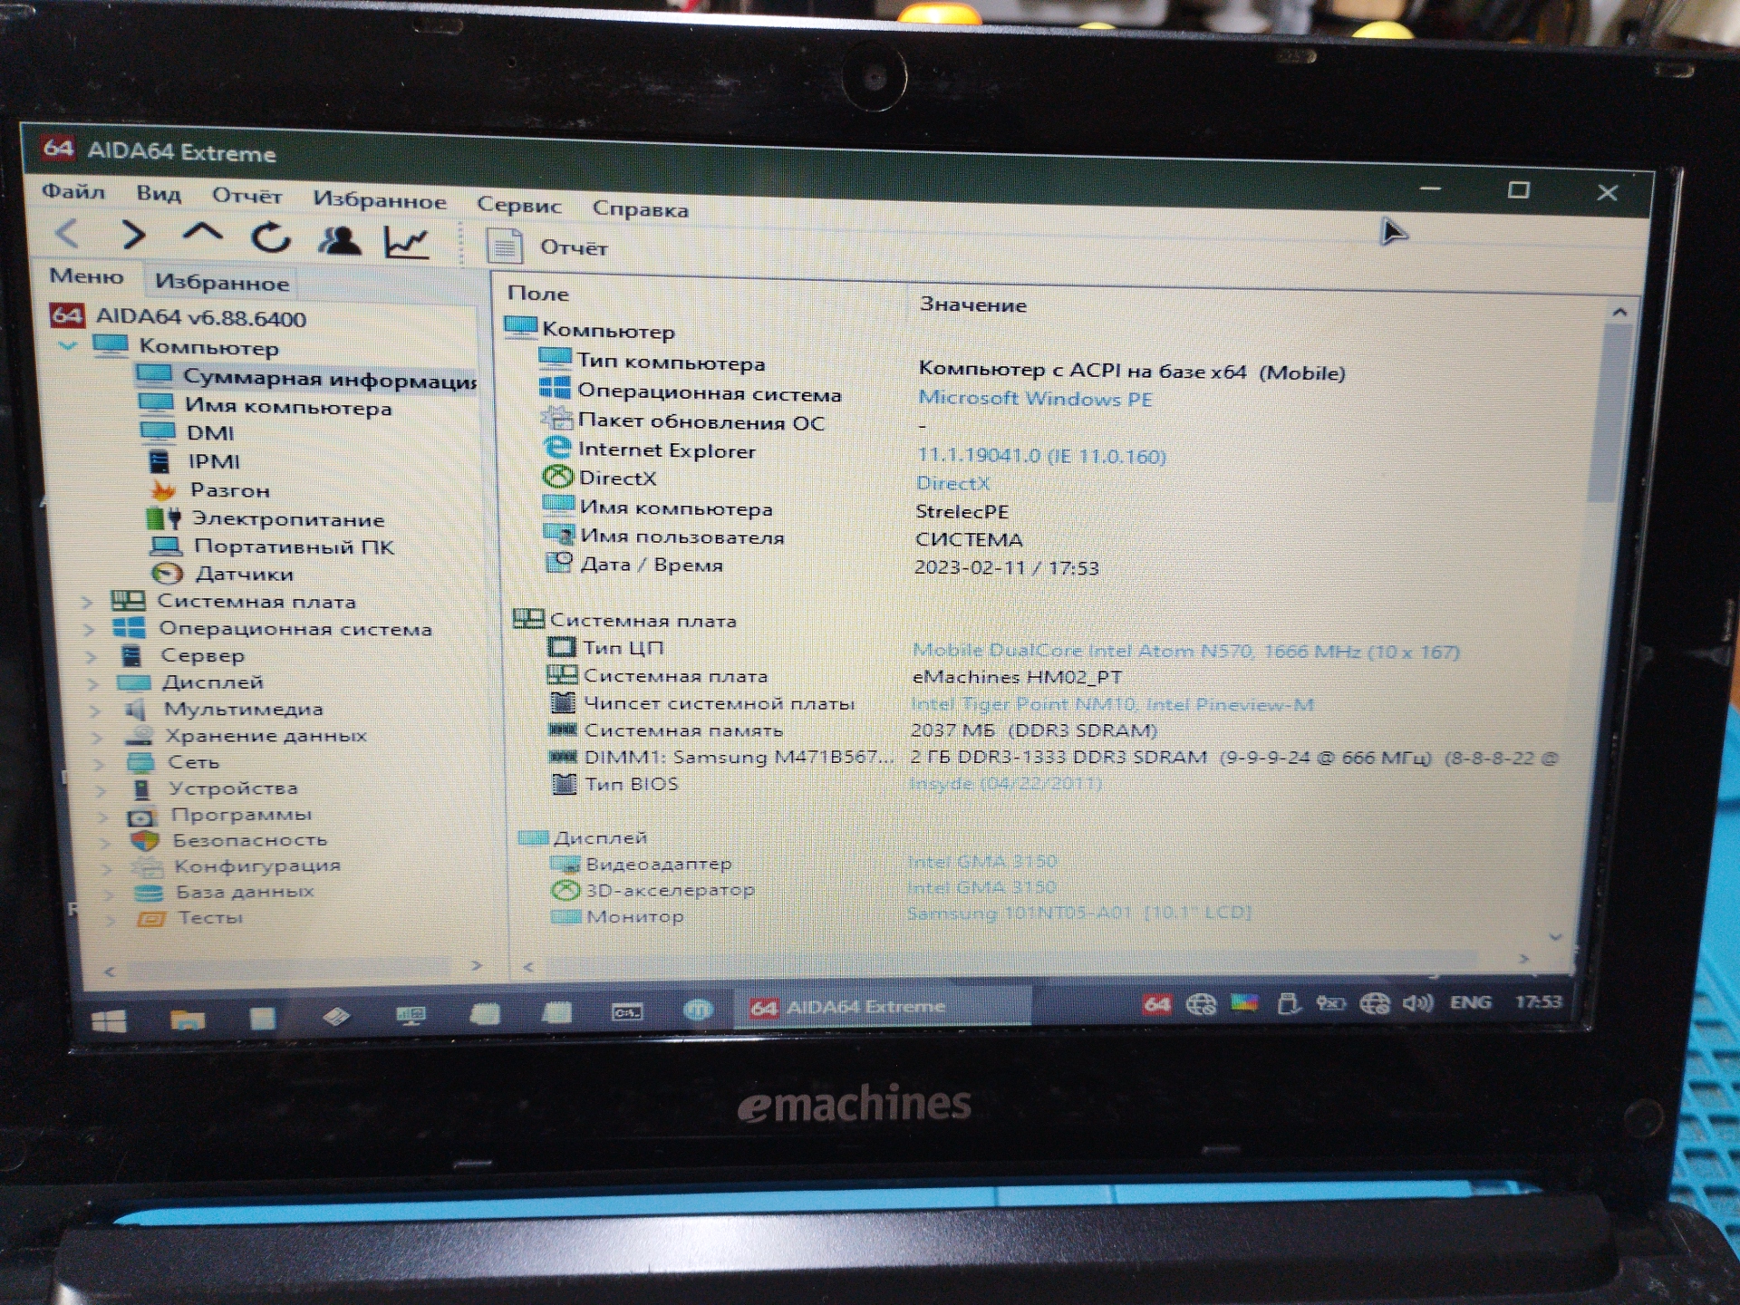Screen dimensions: 1740x1305
Task: Open the Отчёт menu in the menu bar
Action: [x=246, y=197]
